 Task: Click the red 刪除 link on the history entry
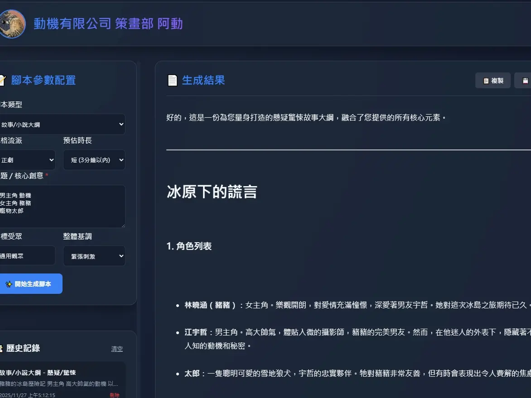click(x=115, y=395)
